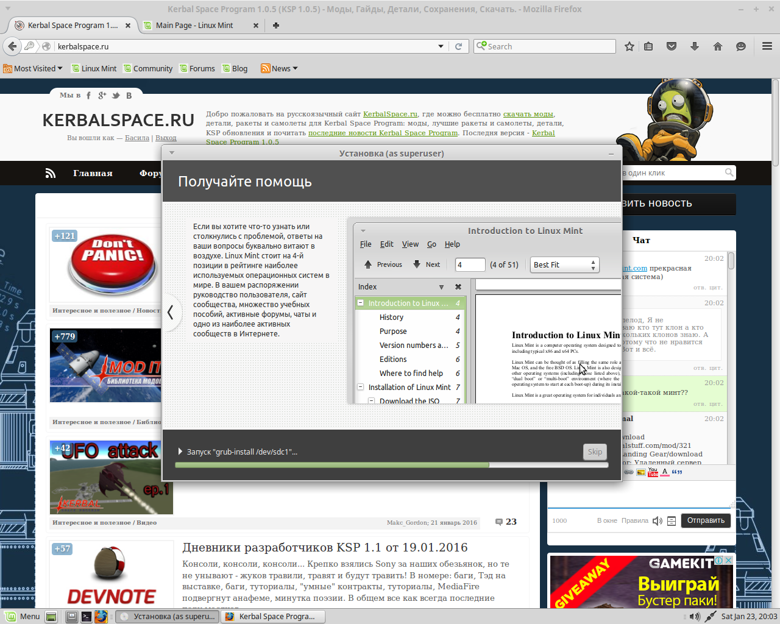Open the Firefox Hello smiley icon
Image resolution: width=780 pixels, height=624 pixels.
[741, 46]
